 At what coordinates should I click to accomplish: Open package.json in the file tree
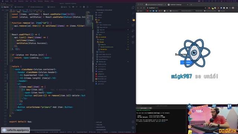[101, 76]
